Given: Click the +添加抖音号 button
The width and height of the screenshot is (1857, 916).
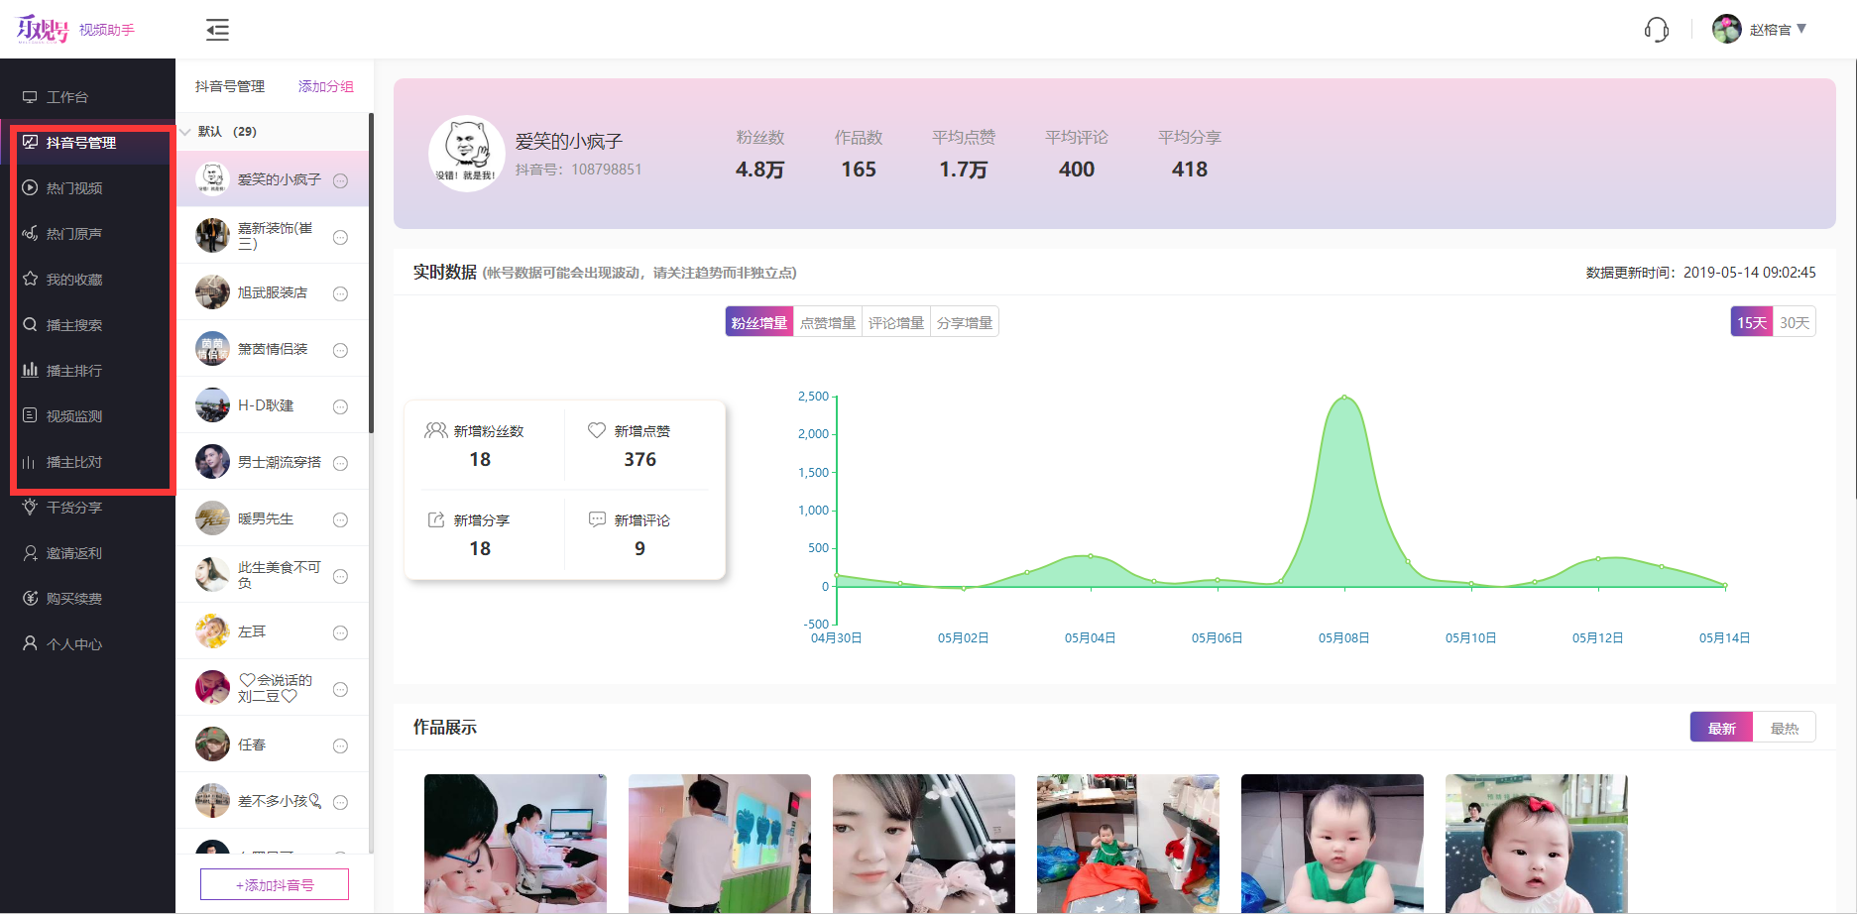Looking at the screenshot, I should 274,883.
